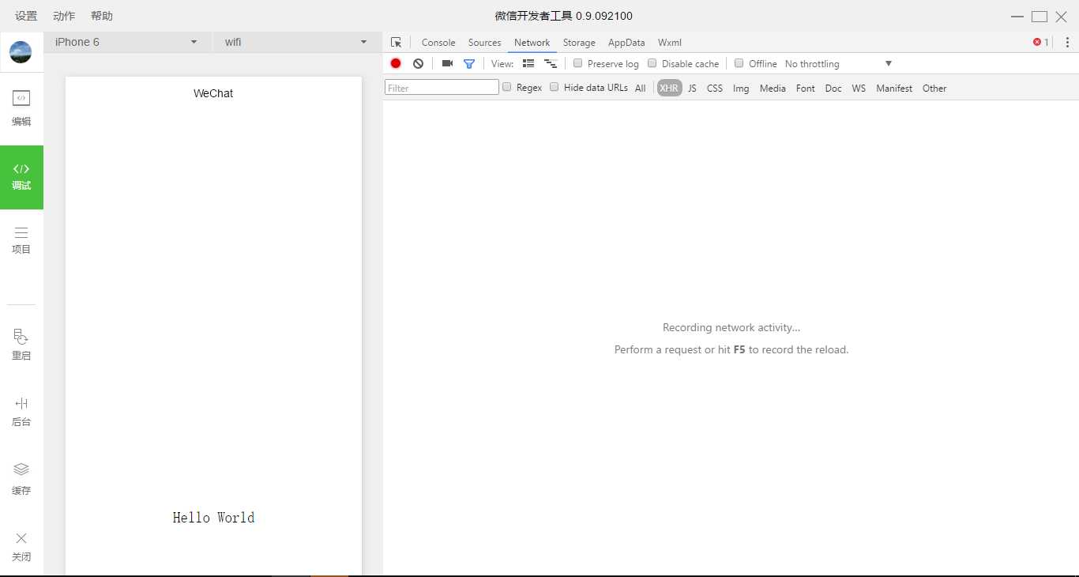The image size is (1079, 577).
Task: Switch to the Sources tab
Action: 484,43
